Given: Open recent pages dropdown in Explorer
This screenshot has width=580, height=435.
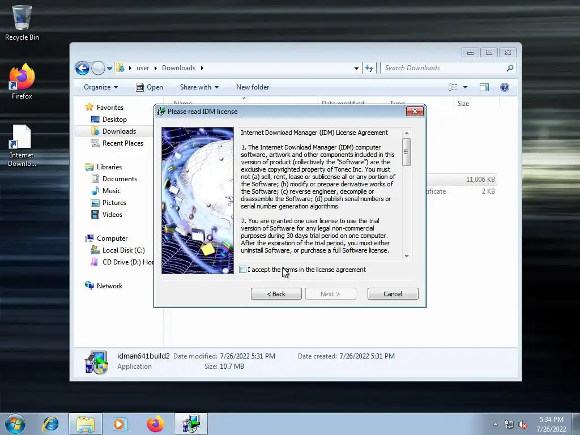Looking at the screenshot, I should click(x=109, y=69).
